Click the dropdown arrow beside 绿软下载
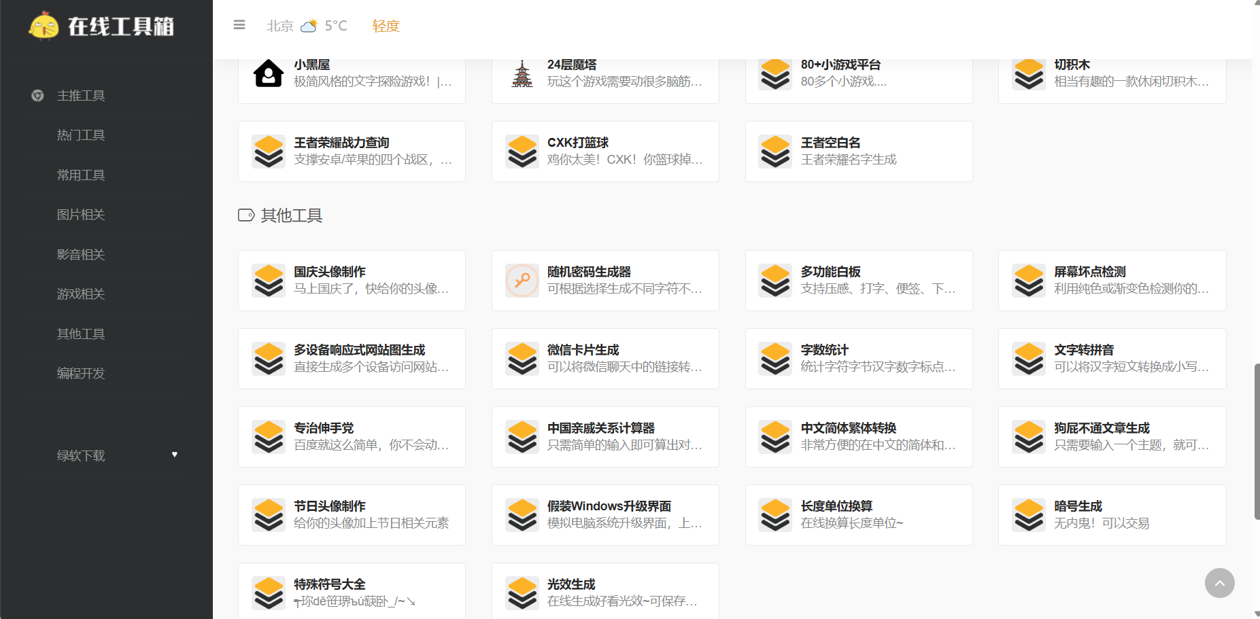Viewport: 1260px width, 619px height. point(175,455)
